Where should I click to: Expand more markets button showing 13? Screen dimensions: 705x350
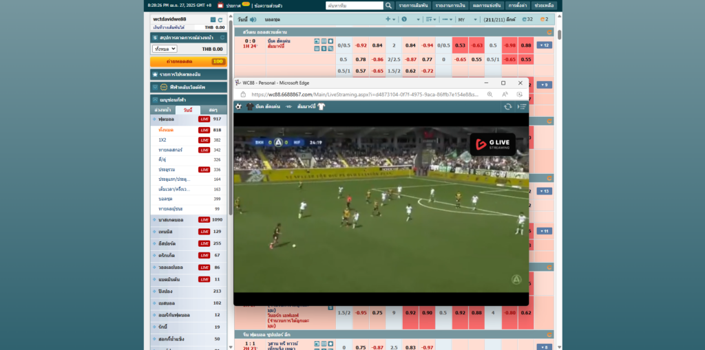coord(544,191)
